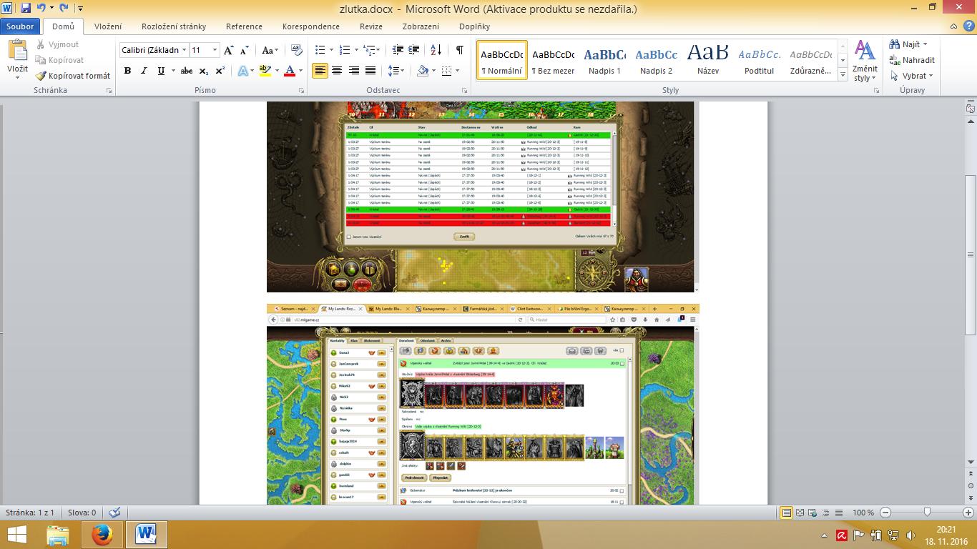The image size is (977, 549).
Task: Start a bulleted list
Action: (320, 50)
